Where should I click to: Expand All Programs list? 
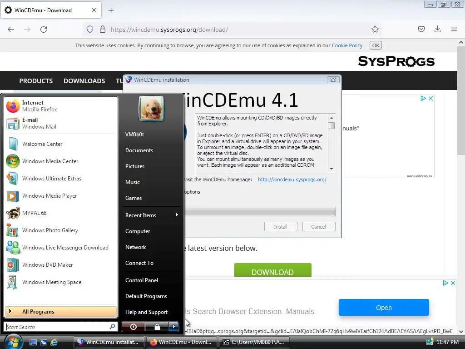point(61,312)
